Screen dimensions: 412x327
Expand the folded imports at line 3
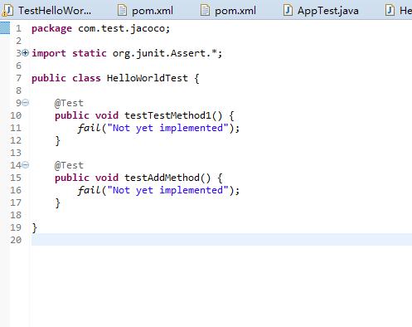[25, 52]
